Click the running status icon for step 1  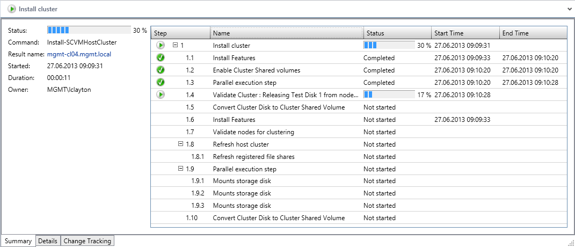pos(160,46)
